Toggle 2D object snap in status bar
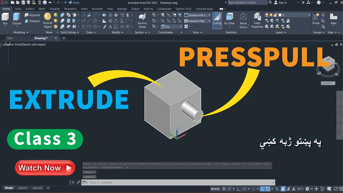The width and height of the screenshot is (343, 193). [268, 189]
